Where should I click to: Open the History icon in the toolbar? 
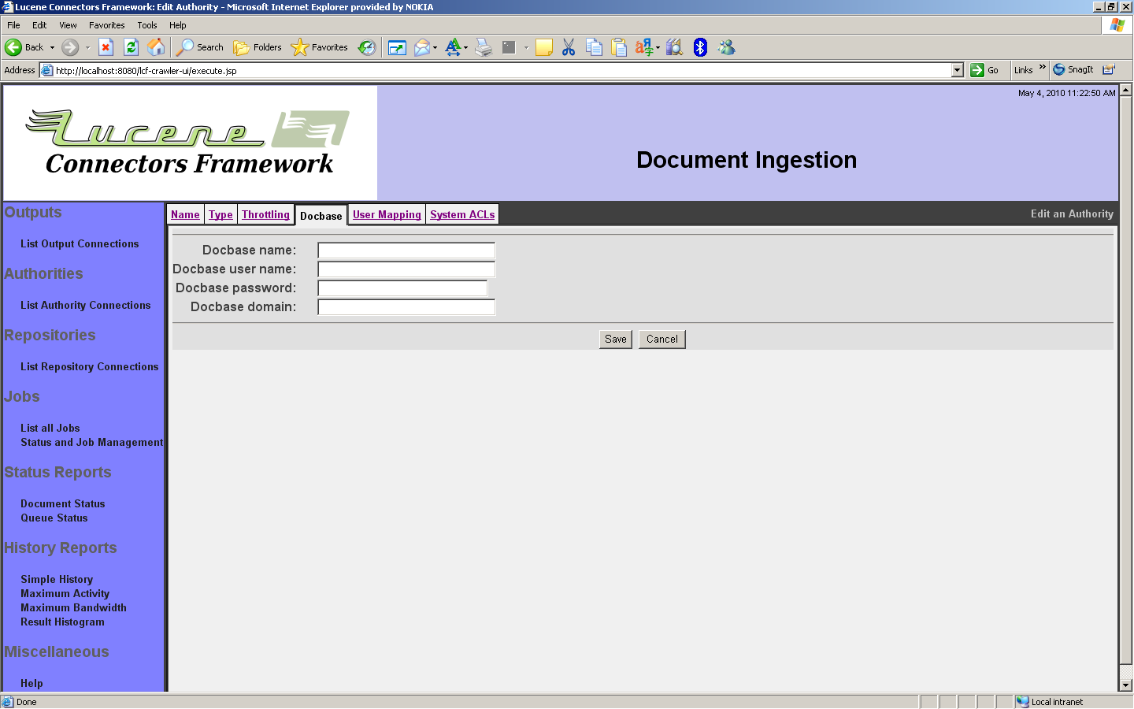pyautogui.click(x=367, y=47)
